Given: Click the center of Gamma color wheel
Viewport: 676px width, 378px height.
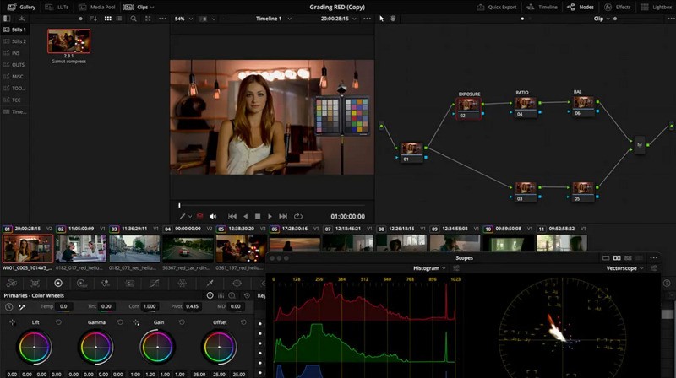Looking at the screenshot, I should pyautogui.click(x=96, y=348).
